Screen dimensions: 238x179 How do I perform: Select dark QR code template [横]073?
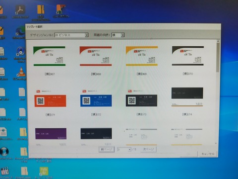tap(141, 98)
